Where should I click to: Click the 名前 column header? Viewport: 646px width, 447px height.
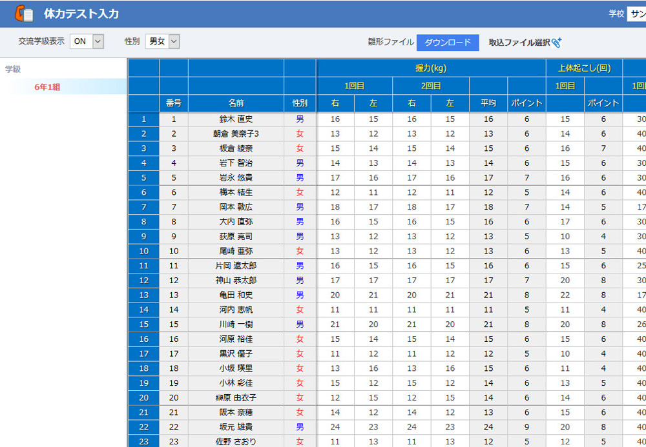tap(236, 103)
